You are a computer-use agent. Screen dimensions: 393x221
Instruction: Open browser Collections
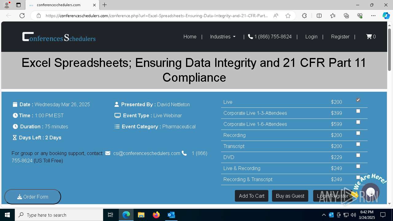(346, 16)
